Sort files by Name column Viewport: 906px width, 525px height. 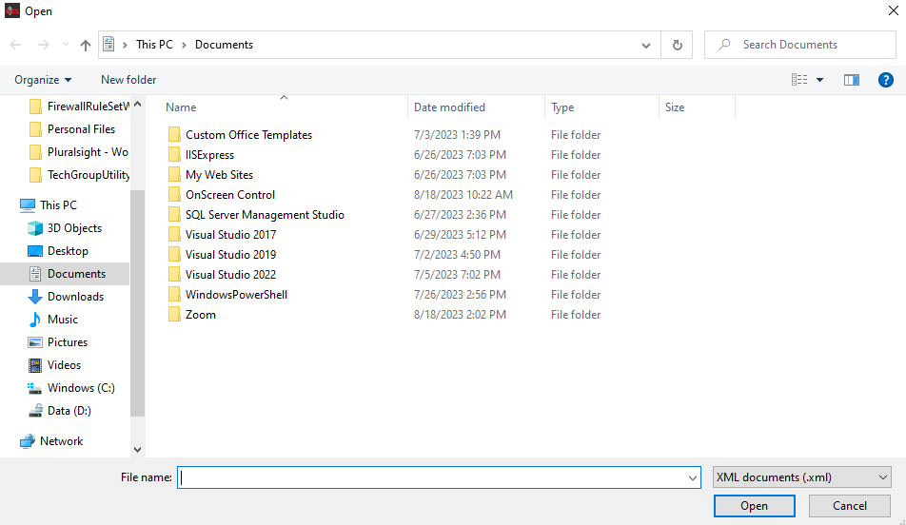[181, 107]
